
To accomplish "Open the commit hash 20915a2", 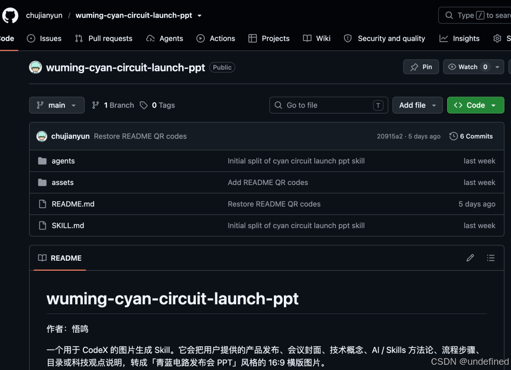I will [390, 136].
